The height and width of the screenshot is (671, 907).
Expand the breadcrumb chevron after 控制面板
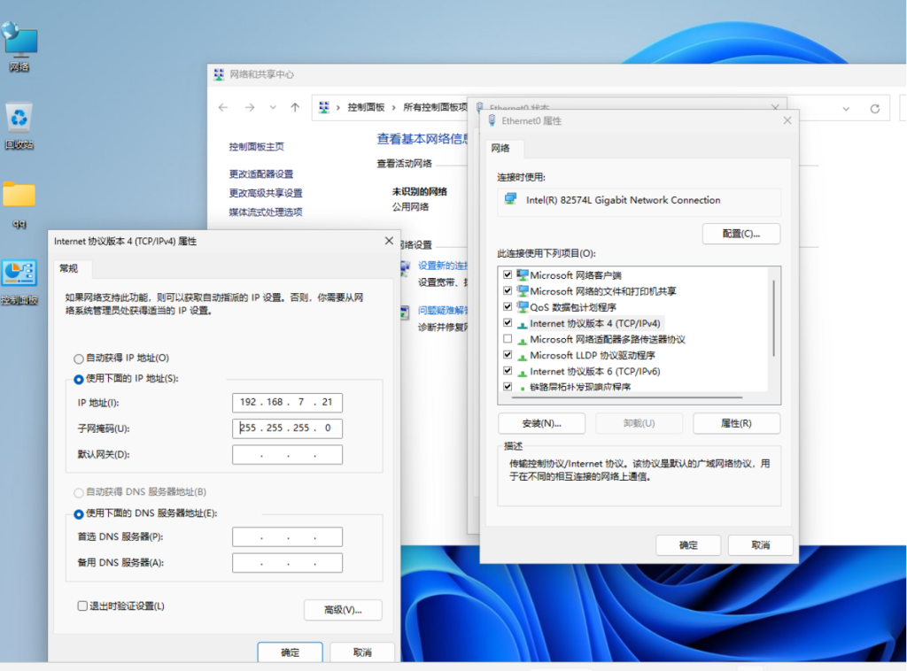coord(394,108)
